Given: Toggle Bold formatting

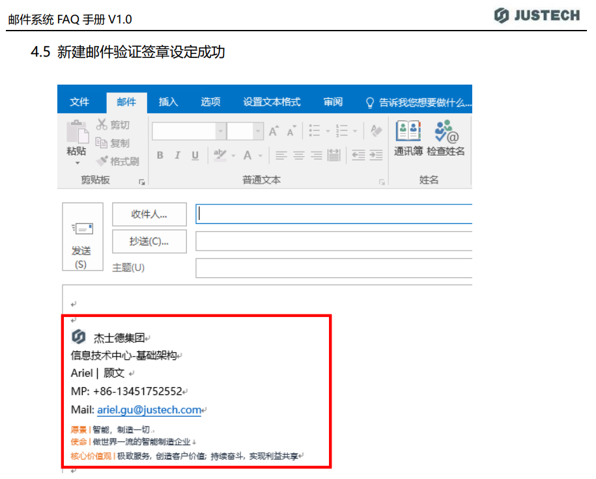Looking at the screenshot, I should pos(160,155).
